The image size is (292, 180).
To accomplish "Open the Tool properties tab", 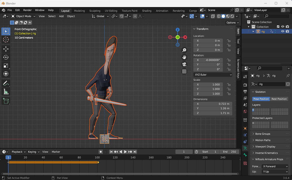I will point(245,77).
